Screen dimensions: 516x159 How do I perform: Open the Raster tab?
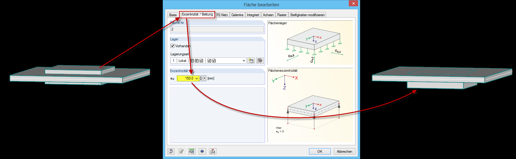(282, 15)
